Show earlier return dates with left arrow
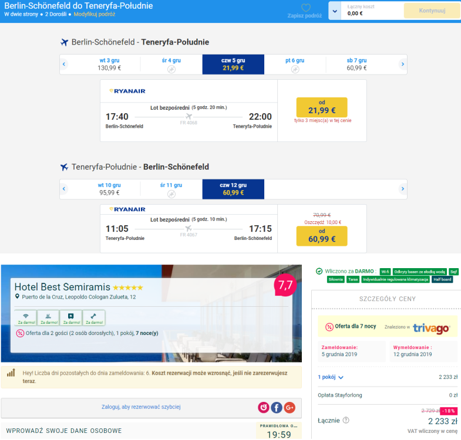The height and width of the screenshot is (440, 461). tap(64, 189)
